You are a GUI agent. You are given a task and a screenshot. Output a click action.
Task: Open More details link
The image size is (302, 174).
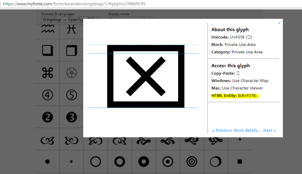tap(247, 130)
